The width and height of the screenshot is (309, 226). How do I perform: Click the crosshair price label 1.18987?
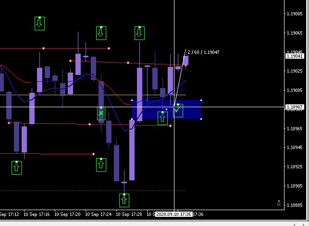295,107
